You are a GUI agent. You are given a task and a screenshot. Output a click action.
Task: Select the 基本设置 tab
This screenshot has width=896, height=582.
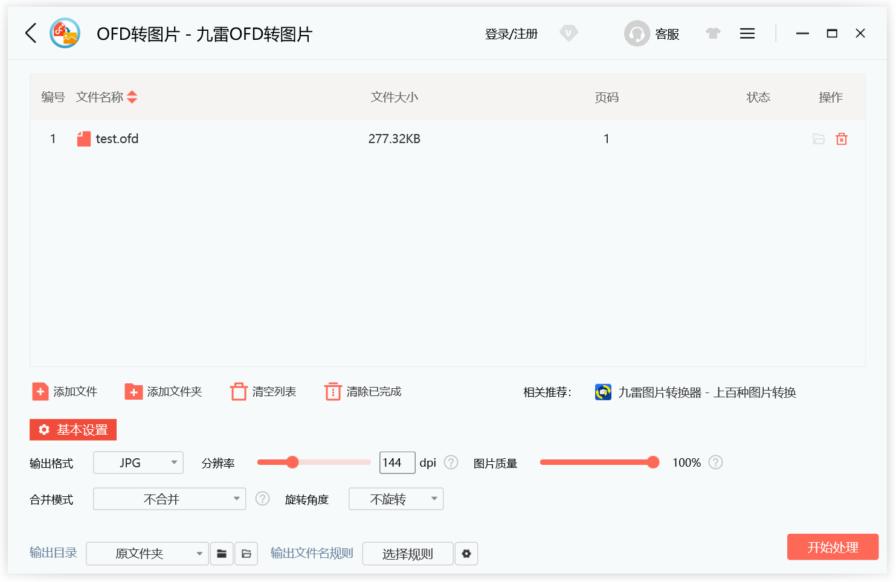(73, 430)
